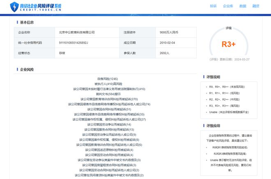Click 侵害作品信息网络传播权纠纷而起诉他人或公司(74) line
This screenshot has width=271, height=179.
(109, 104)
